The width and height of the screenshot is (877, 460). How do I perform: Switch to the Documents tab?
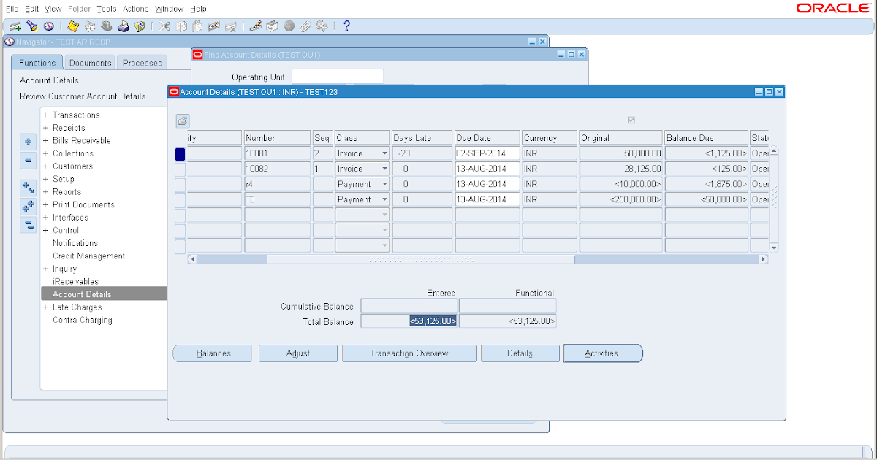(89, 62)
